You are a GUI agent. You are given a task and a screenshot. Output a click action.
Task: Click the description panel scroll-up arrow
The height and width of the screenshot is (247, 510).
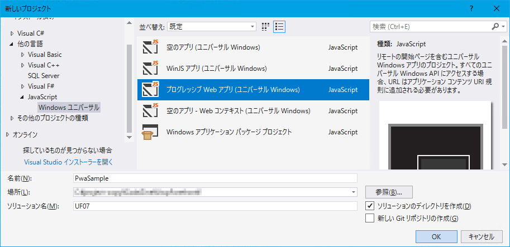tap(504, 40)
